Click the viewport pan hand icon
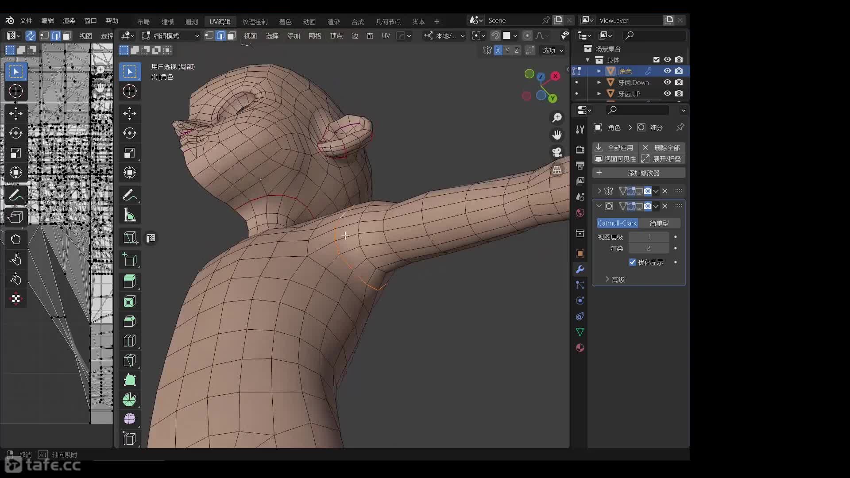Image resolution: width=850 pixels, height=478 pixels. tap(557, 135)
